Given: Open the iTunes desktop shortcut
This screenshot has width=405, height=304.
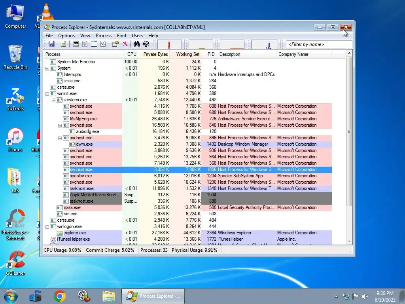Looking at the screenshot, I should click(15, 140).
